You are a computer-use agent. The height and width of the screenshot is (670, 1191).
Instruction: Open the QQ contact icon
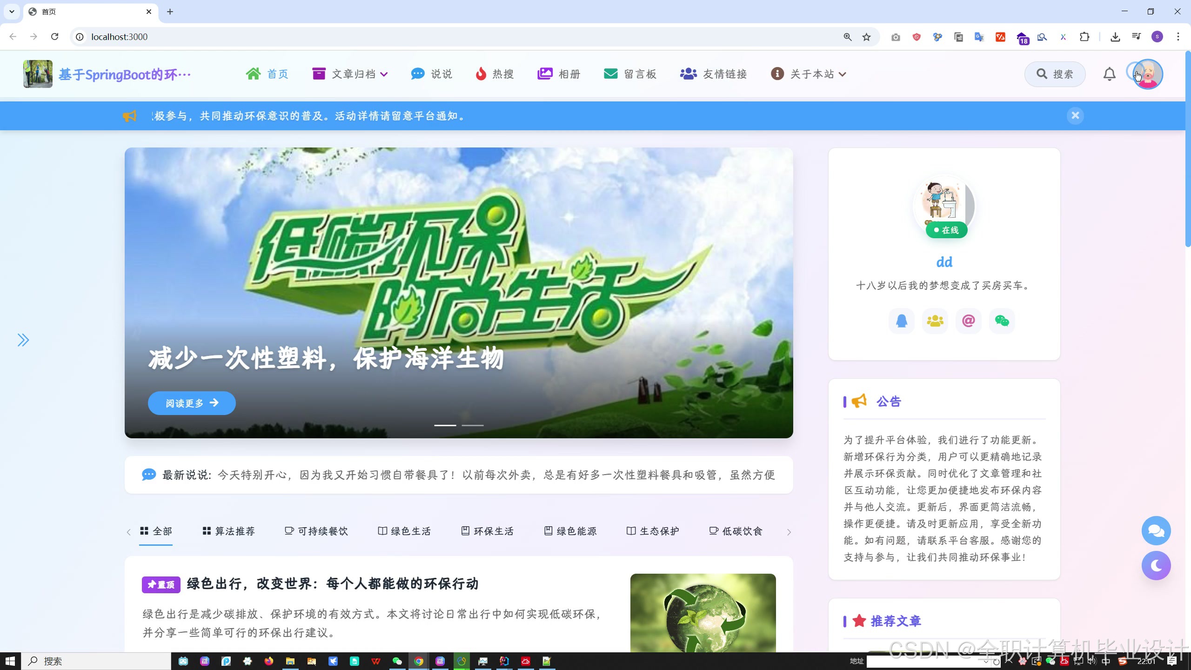tap(902, 321)
